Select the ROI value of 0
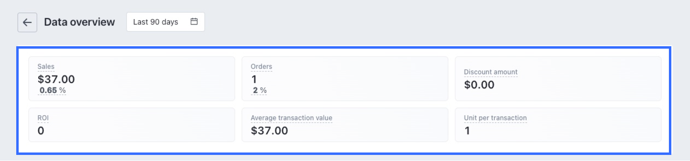 [x=41, y=131]
